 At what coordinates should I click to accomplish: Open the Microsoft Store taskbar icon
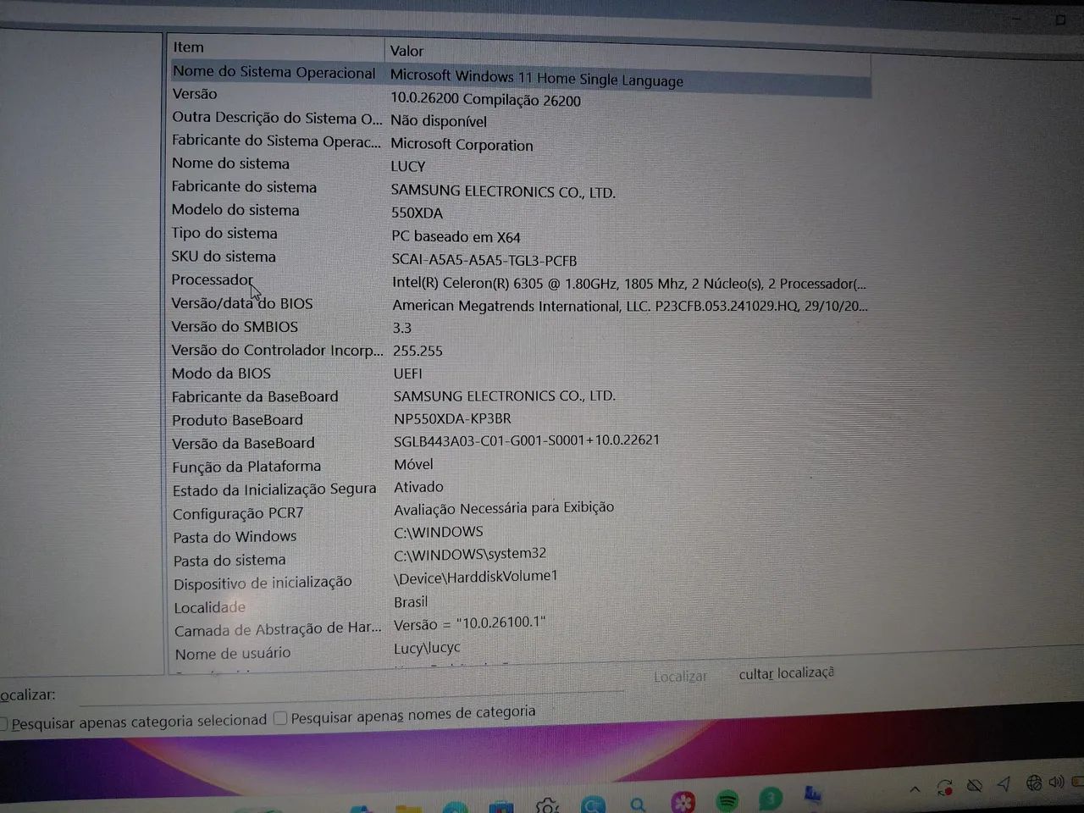[x=501, y=807]
